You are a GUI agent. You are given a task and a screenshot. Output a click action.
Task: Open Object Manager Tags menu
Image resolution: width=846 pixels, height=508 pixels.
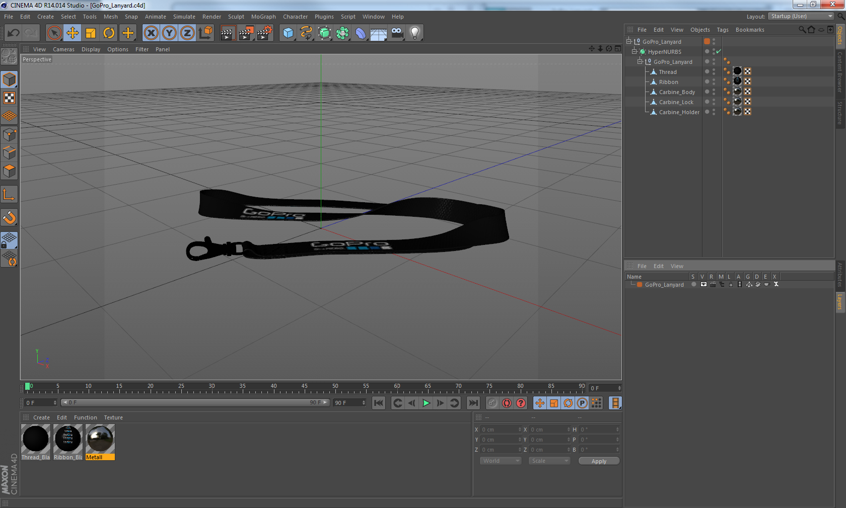(723, 30)
